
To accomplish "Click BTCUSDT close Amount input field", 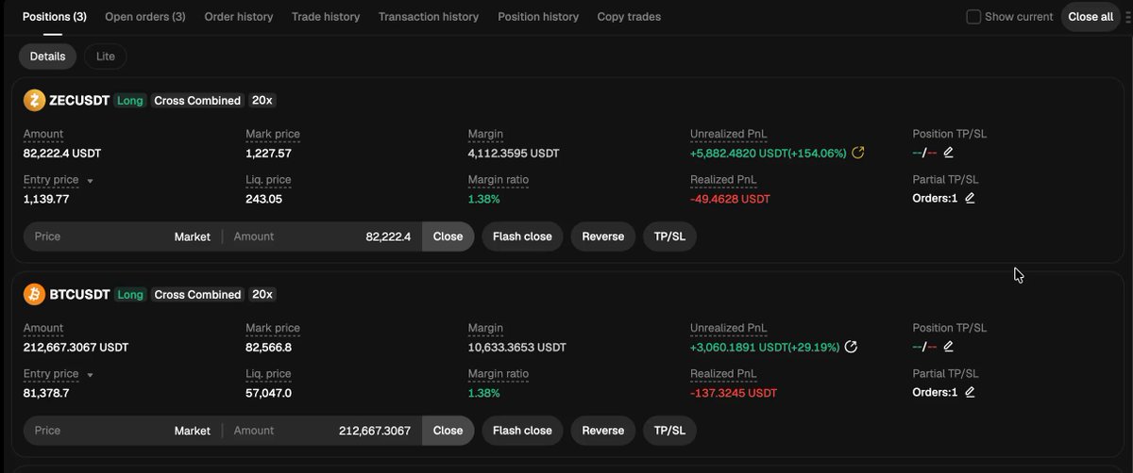I will pos(322,431).
